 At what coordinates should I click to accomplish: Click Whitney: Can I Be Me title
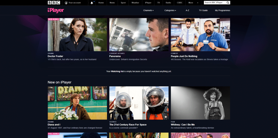click(x=183, y=125)
